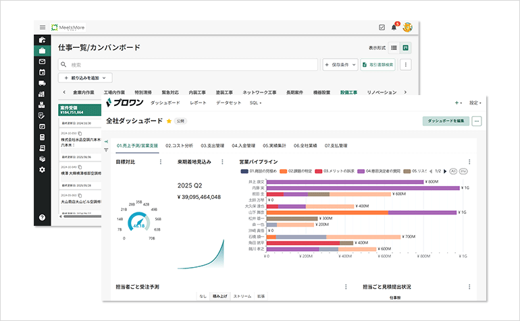This screenshot has height=321, width=520.
Task: Click the notification bell icon
Action: click(394, 28)
